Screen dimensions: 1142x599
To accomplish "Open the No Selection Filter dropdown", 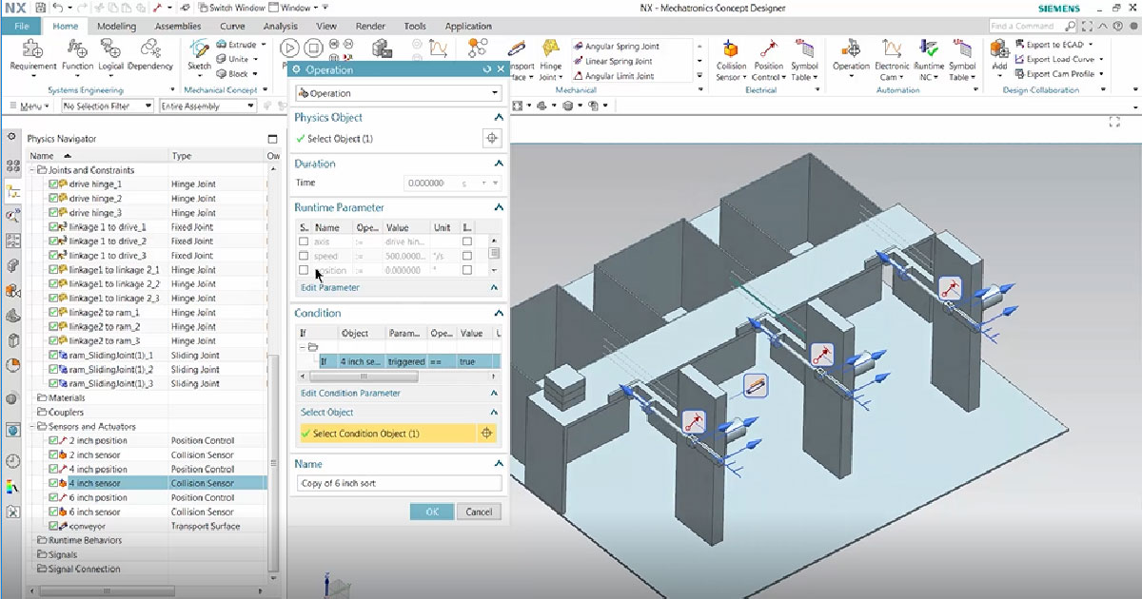I will coord(108,106).
